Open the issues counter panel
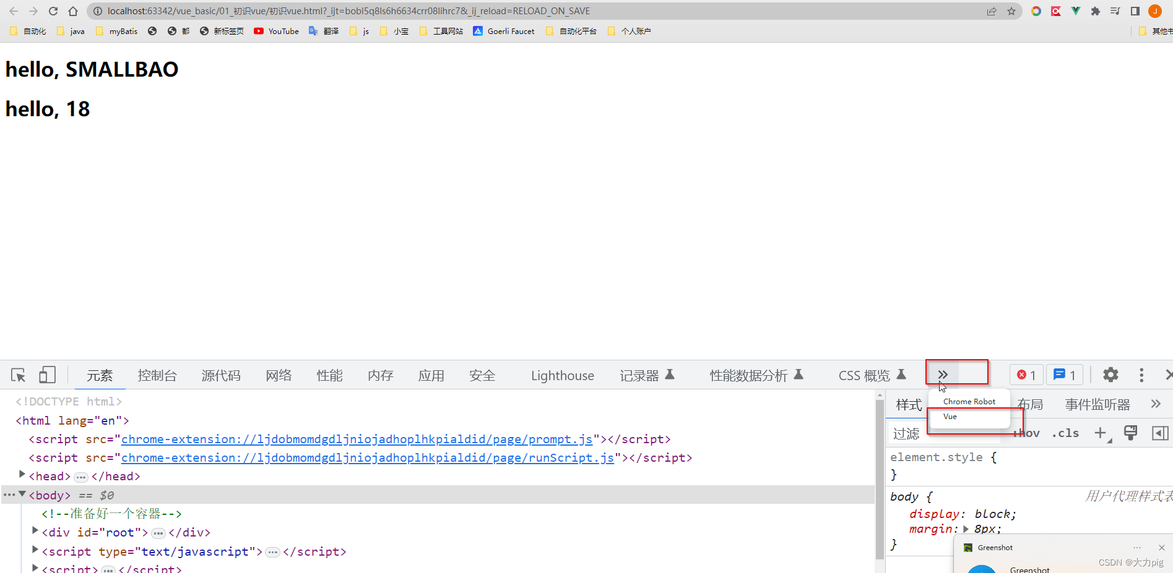Image resolution: width=1173 pixels, height=573 pixels. click(x=1064, y=375)
